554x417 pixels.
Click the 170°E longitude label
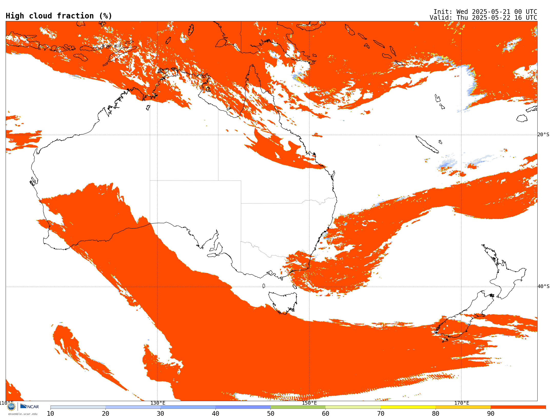pos(462,403)
